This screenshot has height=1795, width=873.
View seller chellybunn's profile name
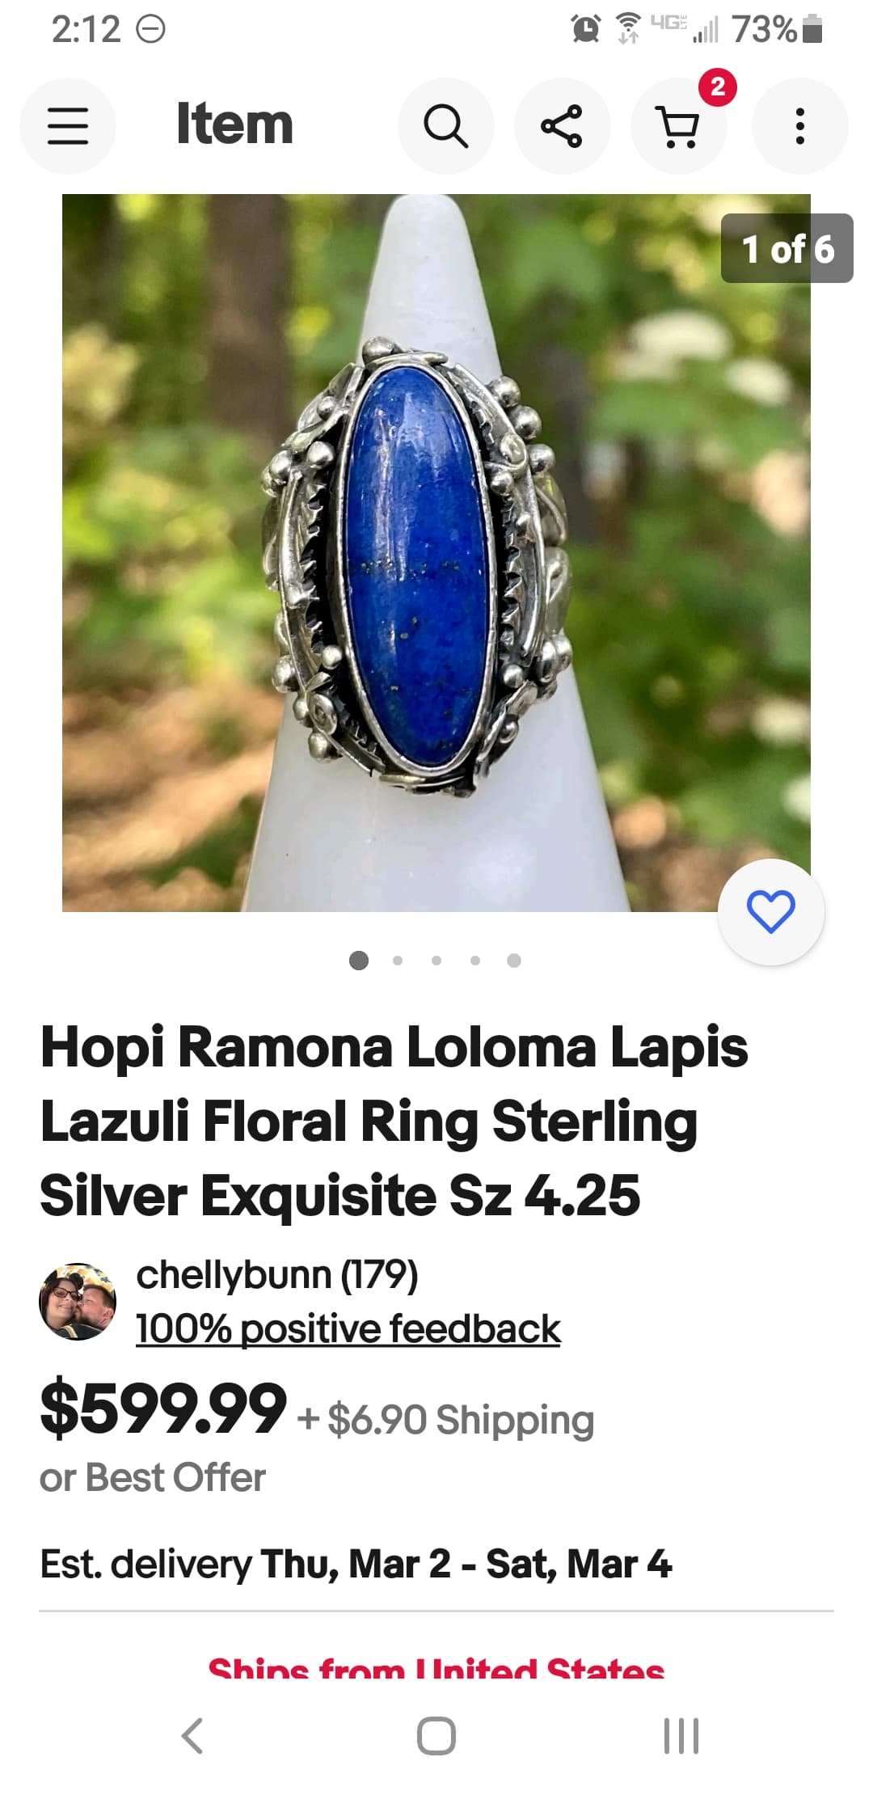277,1275
